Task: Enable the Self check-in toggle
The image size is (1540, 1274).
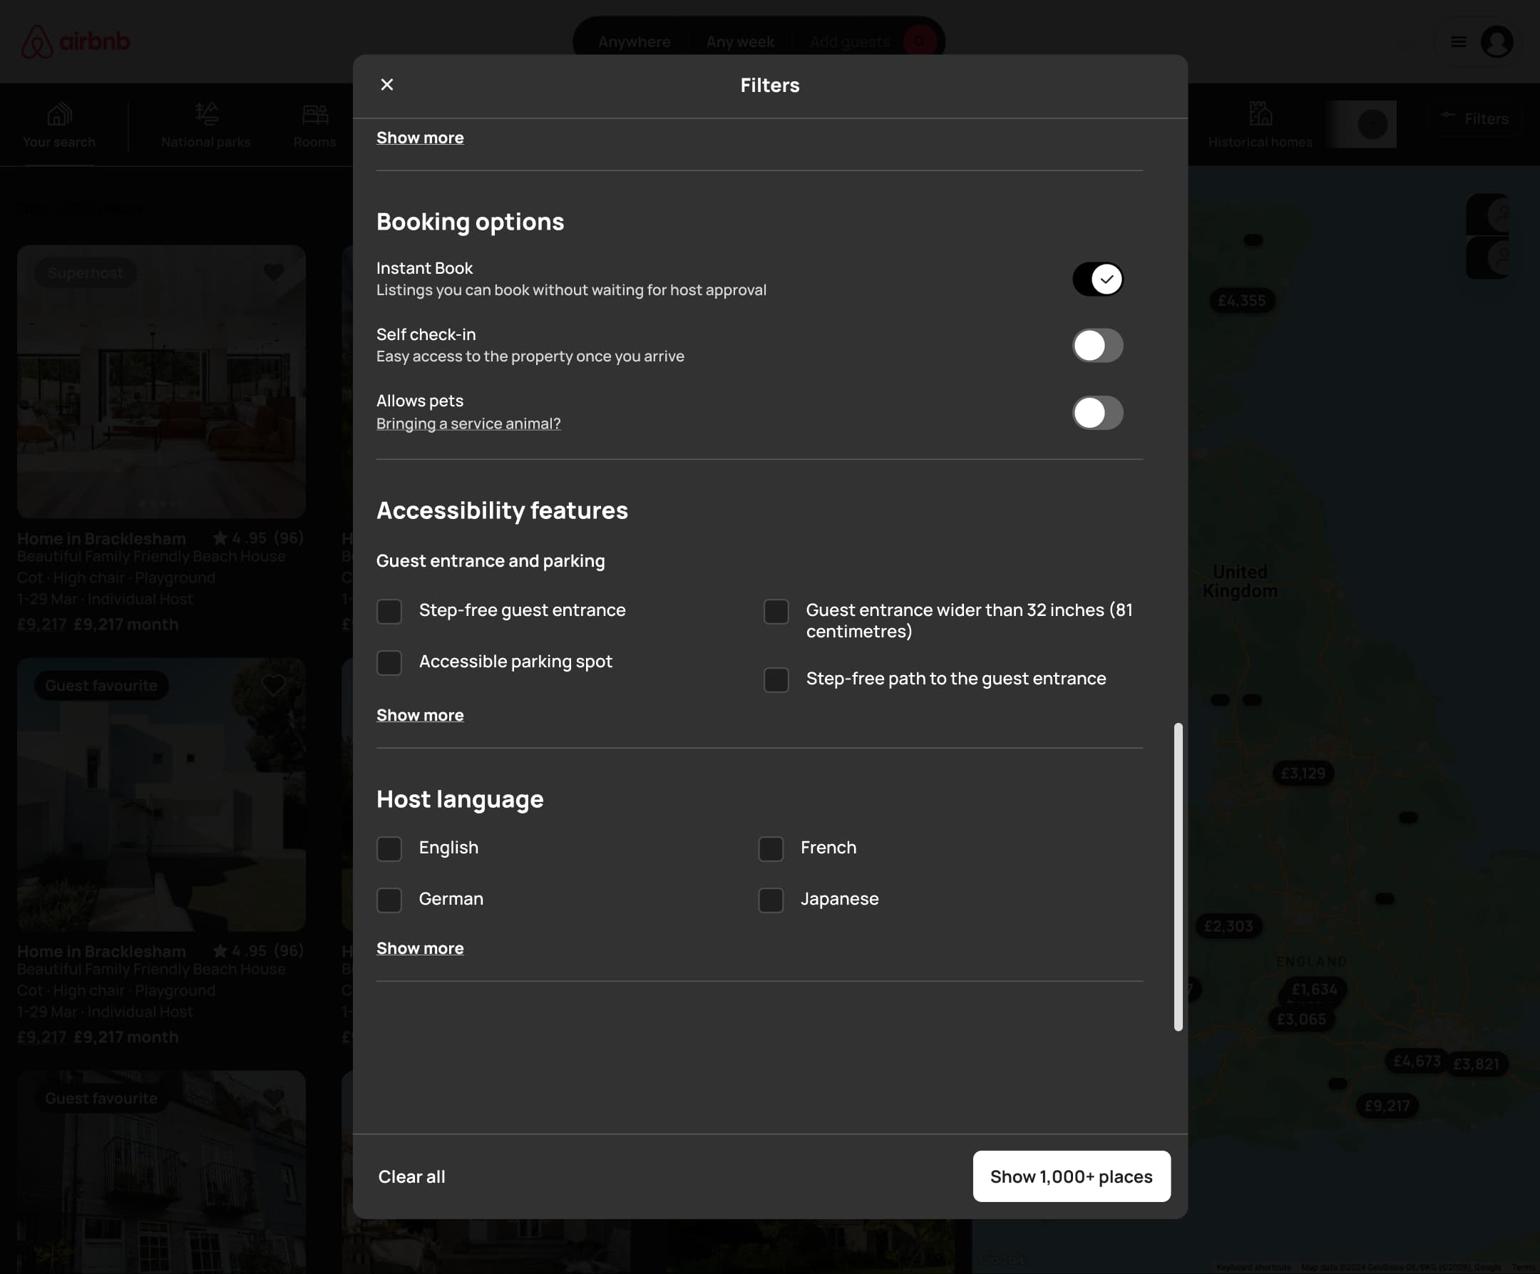Action: pos(1097,346)
